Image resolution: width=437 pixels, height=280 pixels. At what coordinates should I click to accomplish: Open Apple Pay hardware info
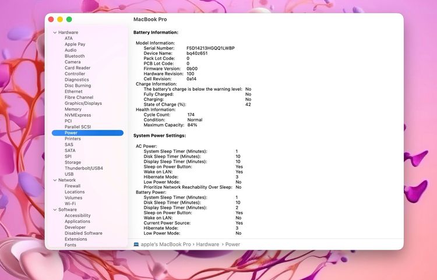75,44
